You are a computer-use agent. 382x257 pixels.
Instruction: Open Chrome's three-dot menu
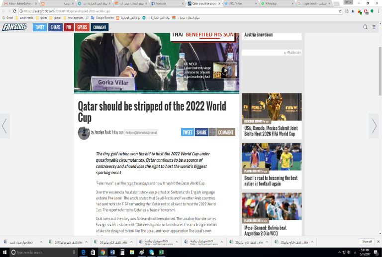(377, 10)
